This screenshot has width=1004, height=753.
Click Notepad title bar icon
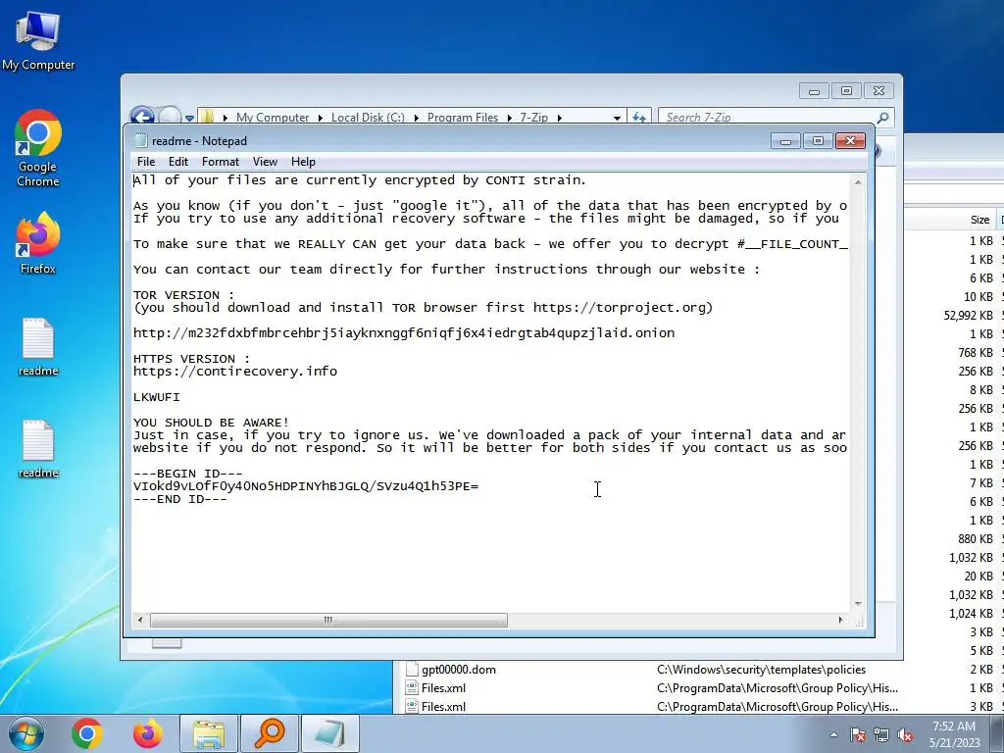[141, 141]
